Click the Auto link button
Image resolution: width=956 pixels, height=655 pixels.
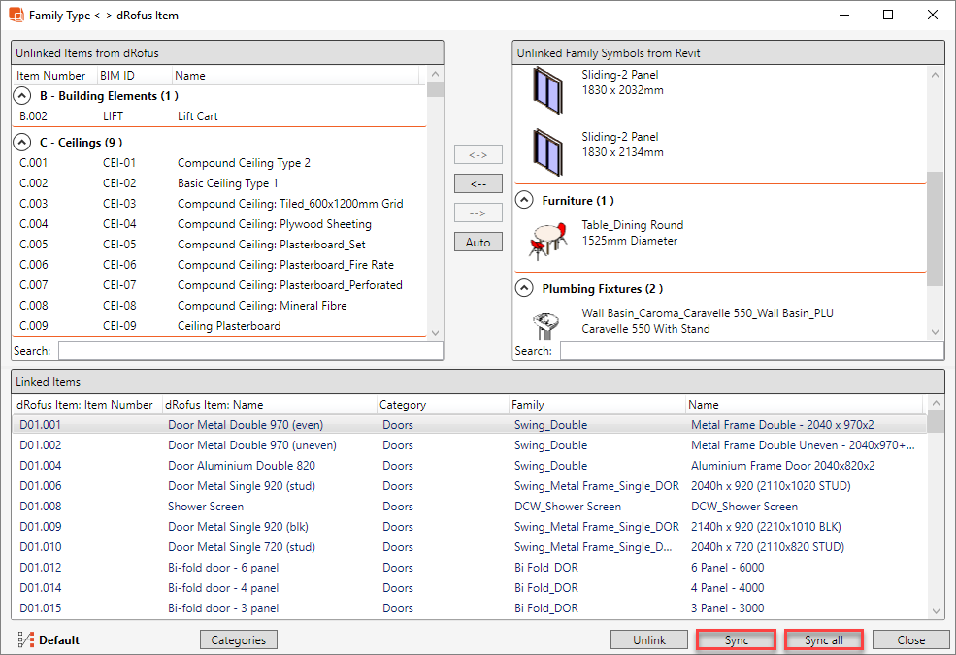[478, 242]
